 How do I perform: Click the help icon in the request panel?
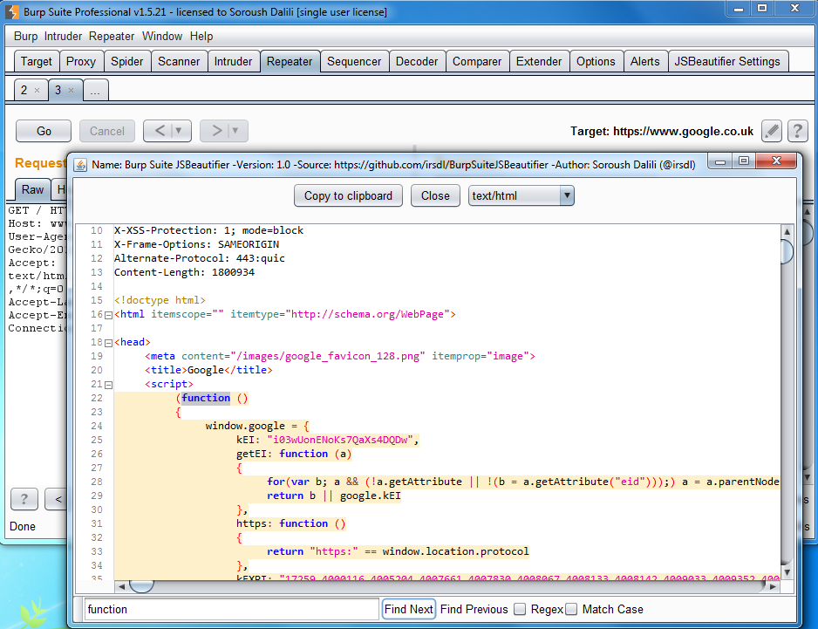pyautogui.click(x=24, y=498)
